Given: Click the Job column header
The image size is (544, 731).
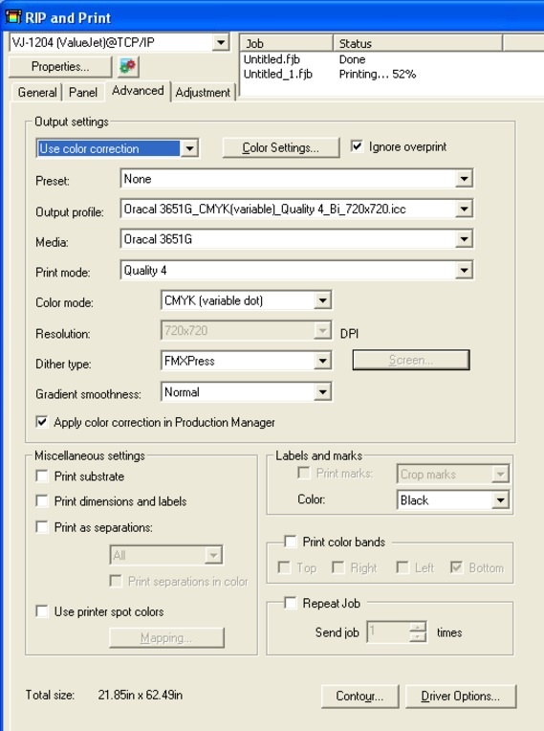Looking at the screenshot, I should click(x=287, y=43).
